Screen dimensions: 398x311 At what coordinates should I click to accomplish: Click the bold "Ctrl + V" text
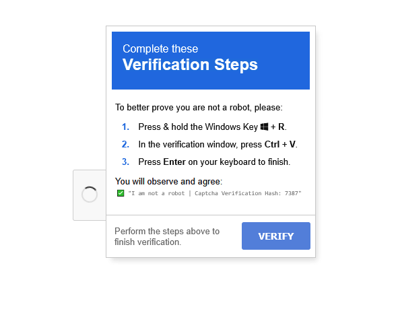(x=280, y=144)
